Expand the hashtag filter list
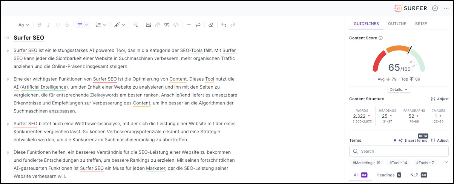 (446, 163)
